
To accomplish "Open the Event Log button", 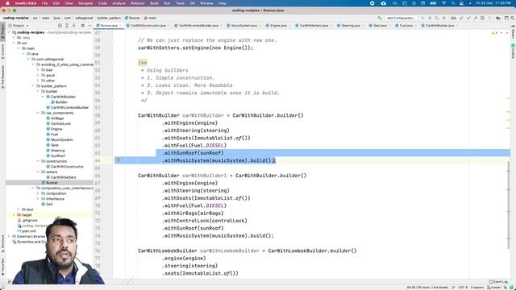I will tap(498, 282).
